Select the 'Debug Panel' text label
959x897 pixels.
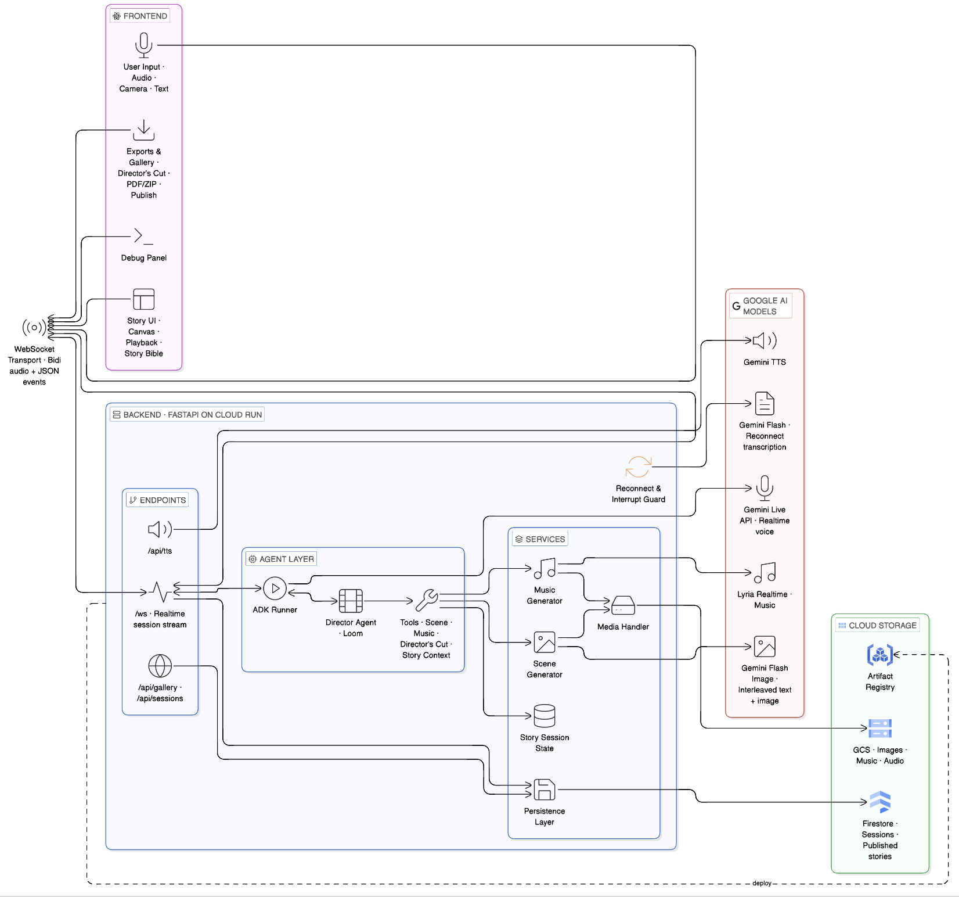143,258
